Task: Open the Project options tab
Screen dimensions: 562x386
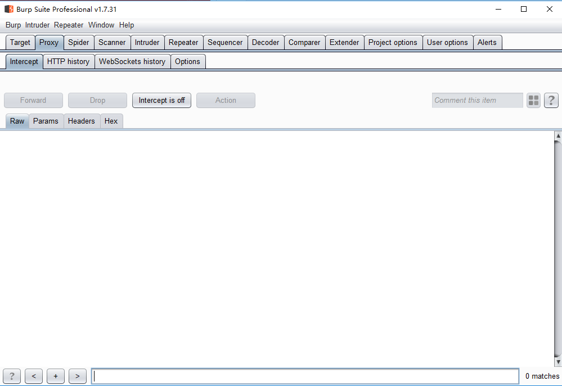Action: pyautogui.click(x=393, y=42)
